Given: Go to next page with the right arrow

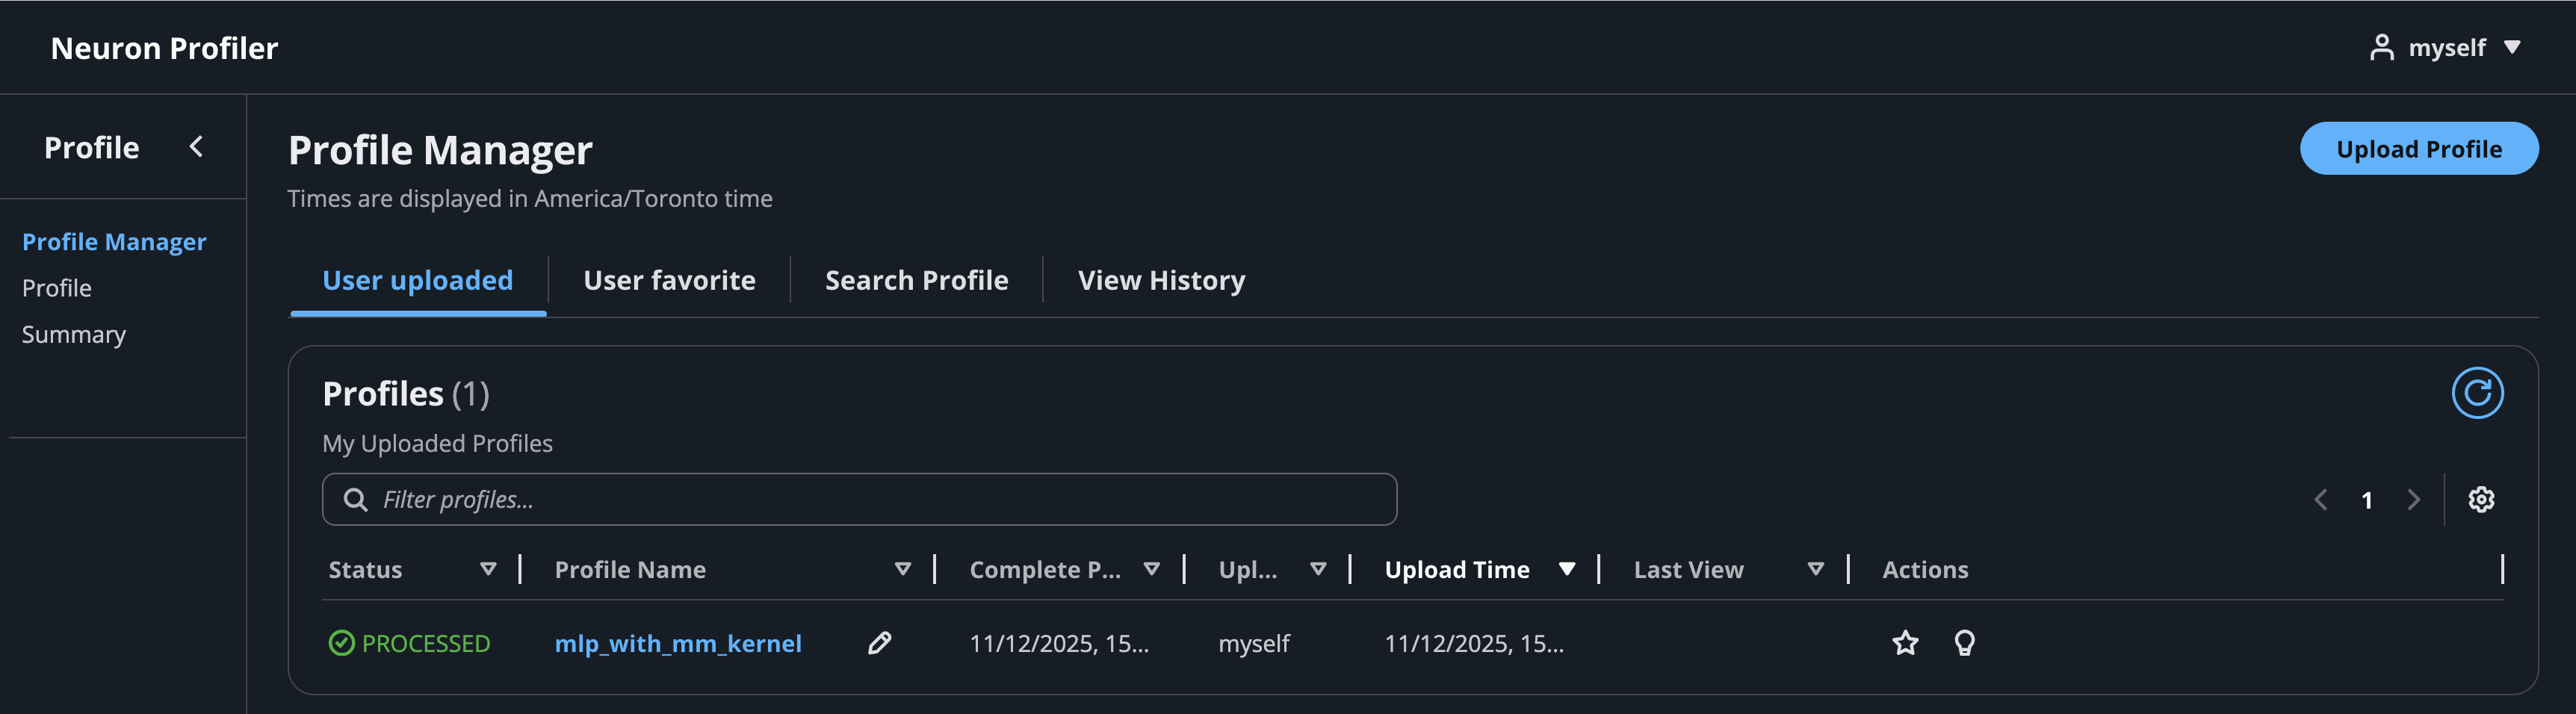Looking at the screenshot, I should (x=2414, y=499).
